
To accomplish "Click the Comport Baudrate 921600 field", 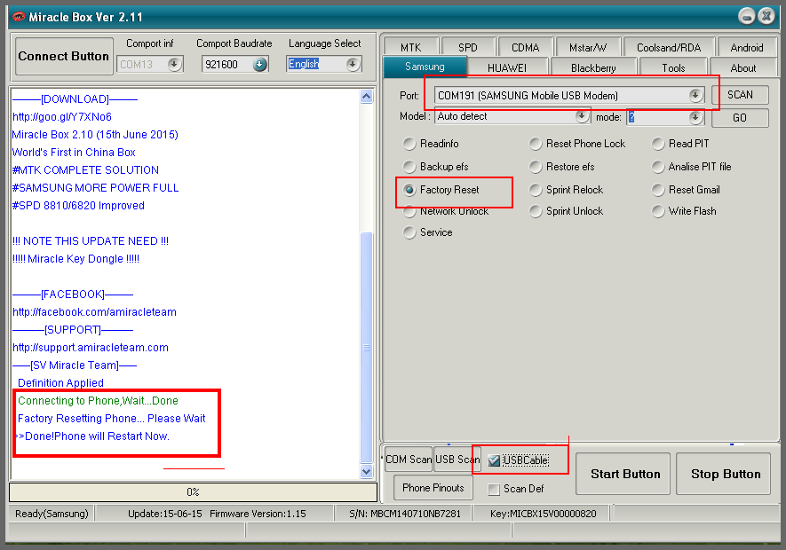I will point(235,64).
